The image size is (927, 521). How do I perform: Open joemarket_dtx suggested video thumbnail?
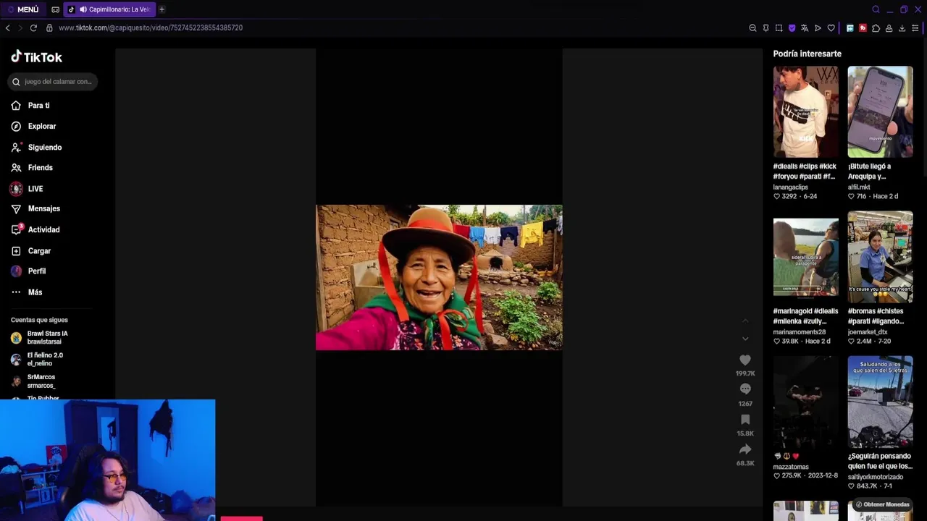[x=880, y=257]
